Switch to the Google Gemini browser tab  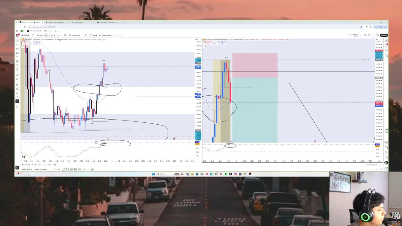click(x=82, y=22)
